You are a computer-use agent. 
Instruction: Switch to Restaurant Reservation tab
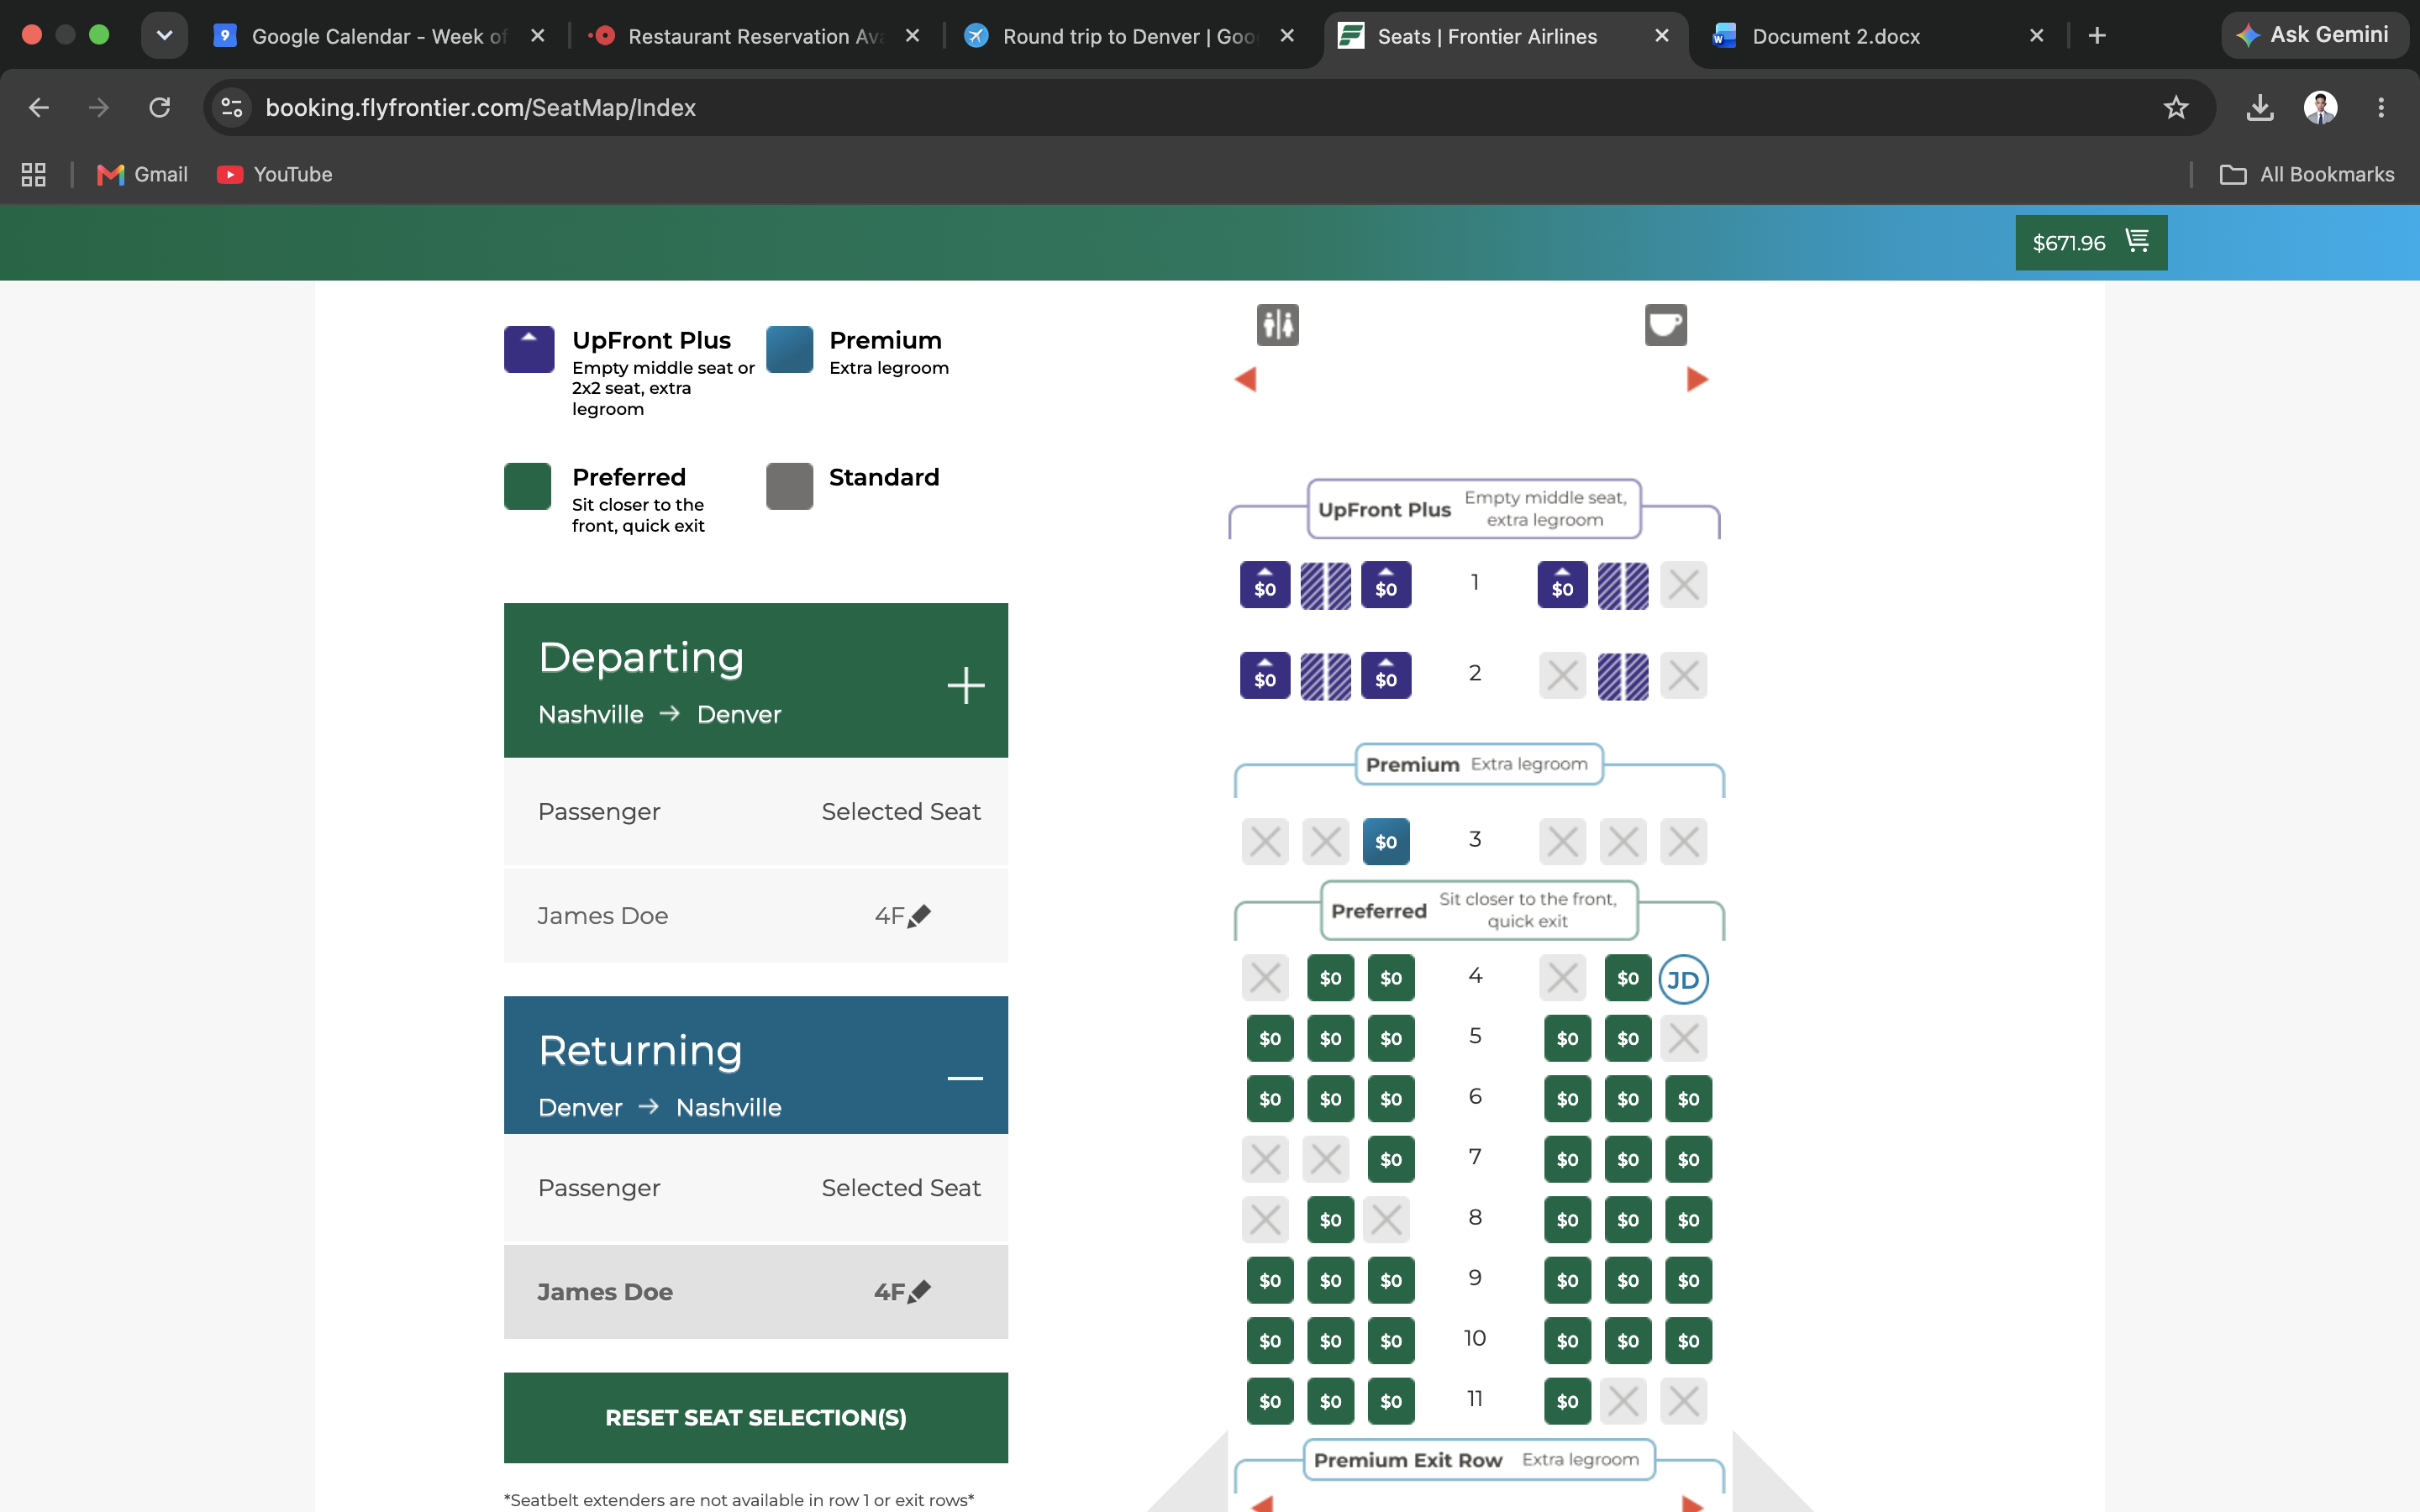[x=753, y=36]
